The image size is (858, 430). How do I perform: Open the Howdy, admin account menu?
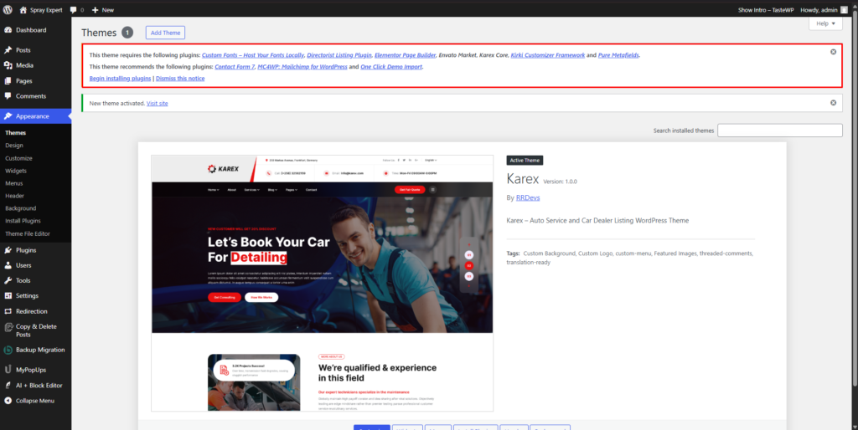[x=824, y=9]
